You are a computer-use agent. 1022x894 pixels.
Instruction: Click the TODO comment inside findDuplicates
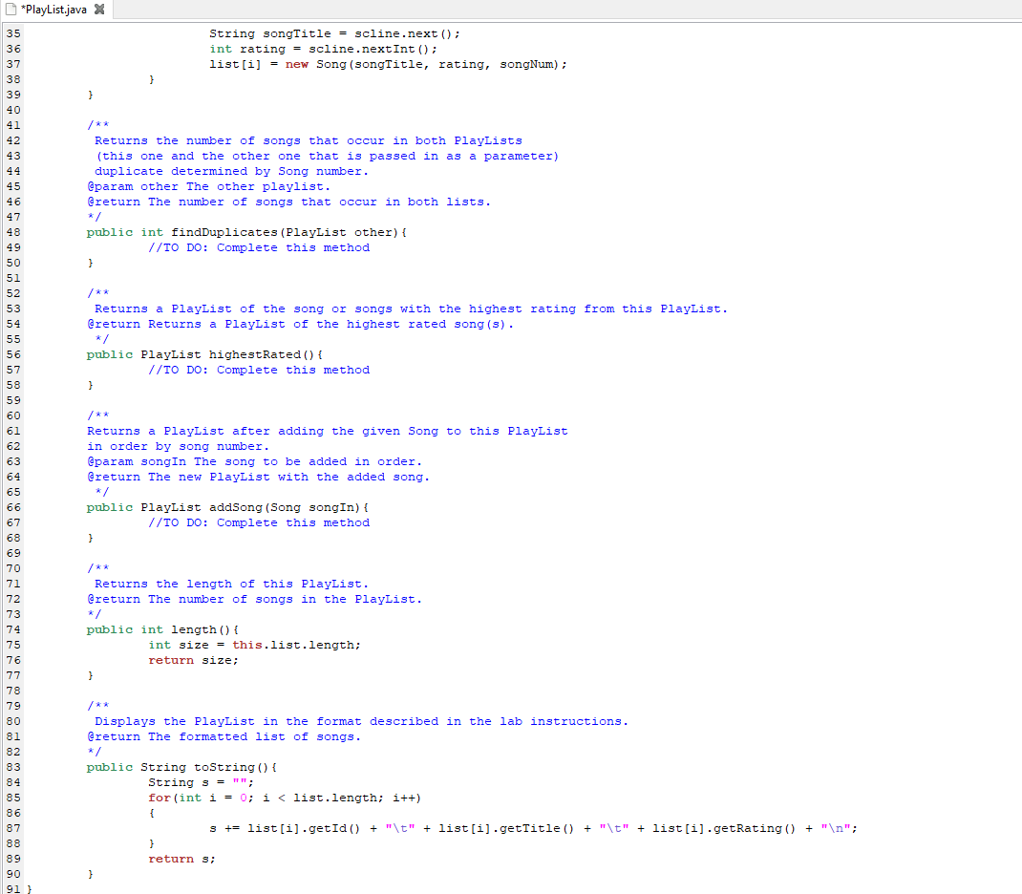pos(258,247)
